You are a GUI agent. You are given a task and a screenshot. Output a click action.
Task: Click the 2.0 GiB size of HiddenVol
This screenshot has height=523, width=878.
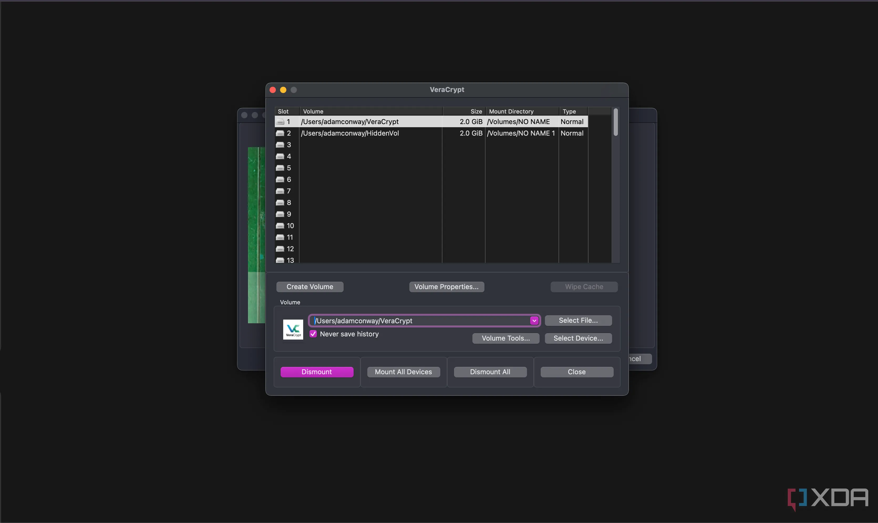471,133
